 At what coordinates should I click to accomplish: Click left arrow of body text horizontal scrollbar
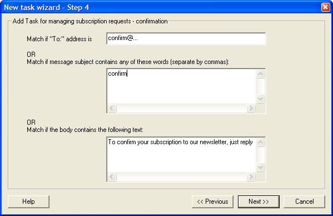pyautogui.click(x=112, y=176)
